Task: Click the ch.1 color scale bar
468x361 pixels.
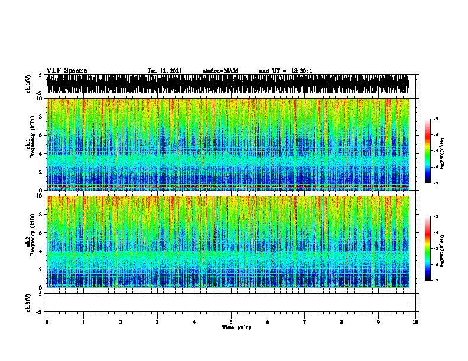Action: (x=428, y=151)
